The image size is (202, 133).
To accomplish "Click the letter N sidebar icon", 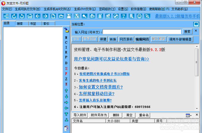I will (x=66, y=38).
